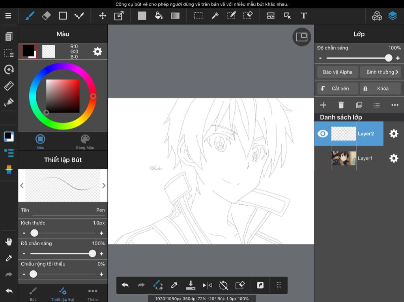Toggle flip canvas horizontally
The image size is (404, 302).
click(207, 285)
